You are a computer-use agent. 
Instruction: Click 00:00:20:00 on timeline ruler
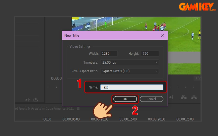(x=156, y=119)
